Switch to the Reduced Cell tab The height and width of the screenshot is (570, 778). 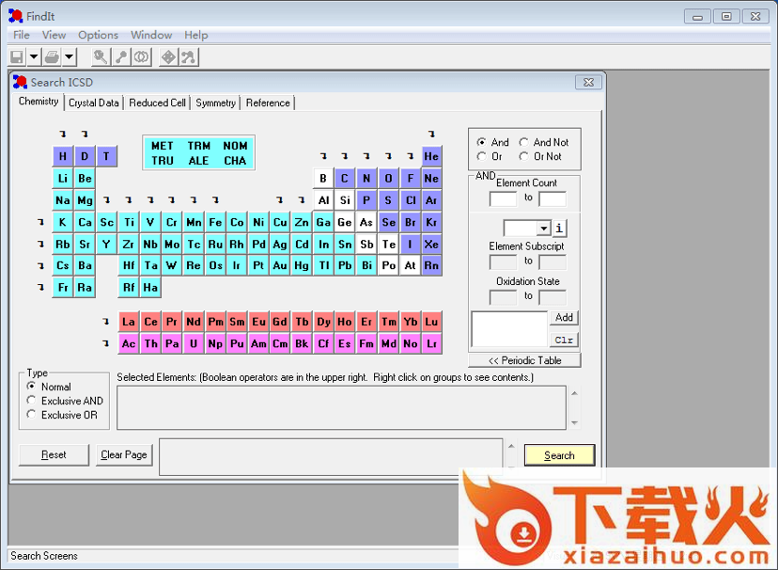pos(157,103)
